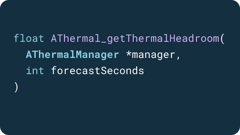
Task: Click the asterisk pointer symbol before manager
Action: 128,53
